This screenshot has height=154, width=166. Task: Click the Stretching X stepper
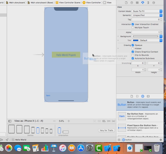coord(145,63)
